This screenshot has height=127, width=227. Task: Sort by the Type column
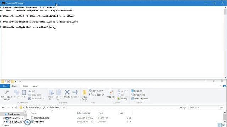(x=100, y=113)
